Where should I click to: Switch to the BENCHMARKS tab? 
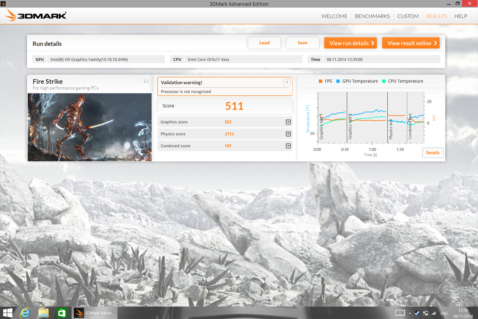pyautogui.click(x=372, y=16)
